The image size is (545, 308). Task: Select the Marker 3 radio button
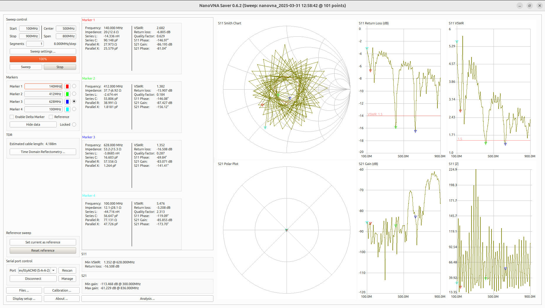click(74, 101)
